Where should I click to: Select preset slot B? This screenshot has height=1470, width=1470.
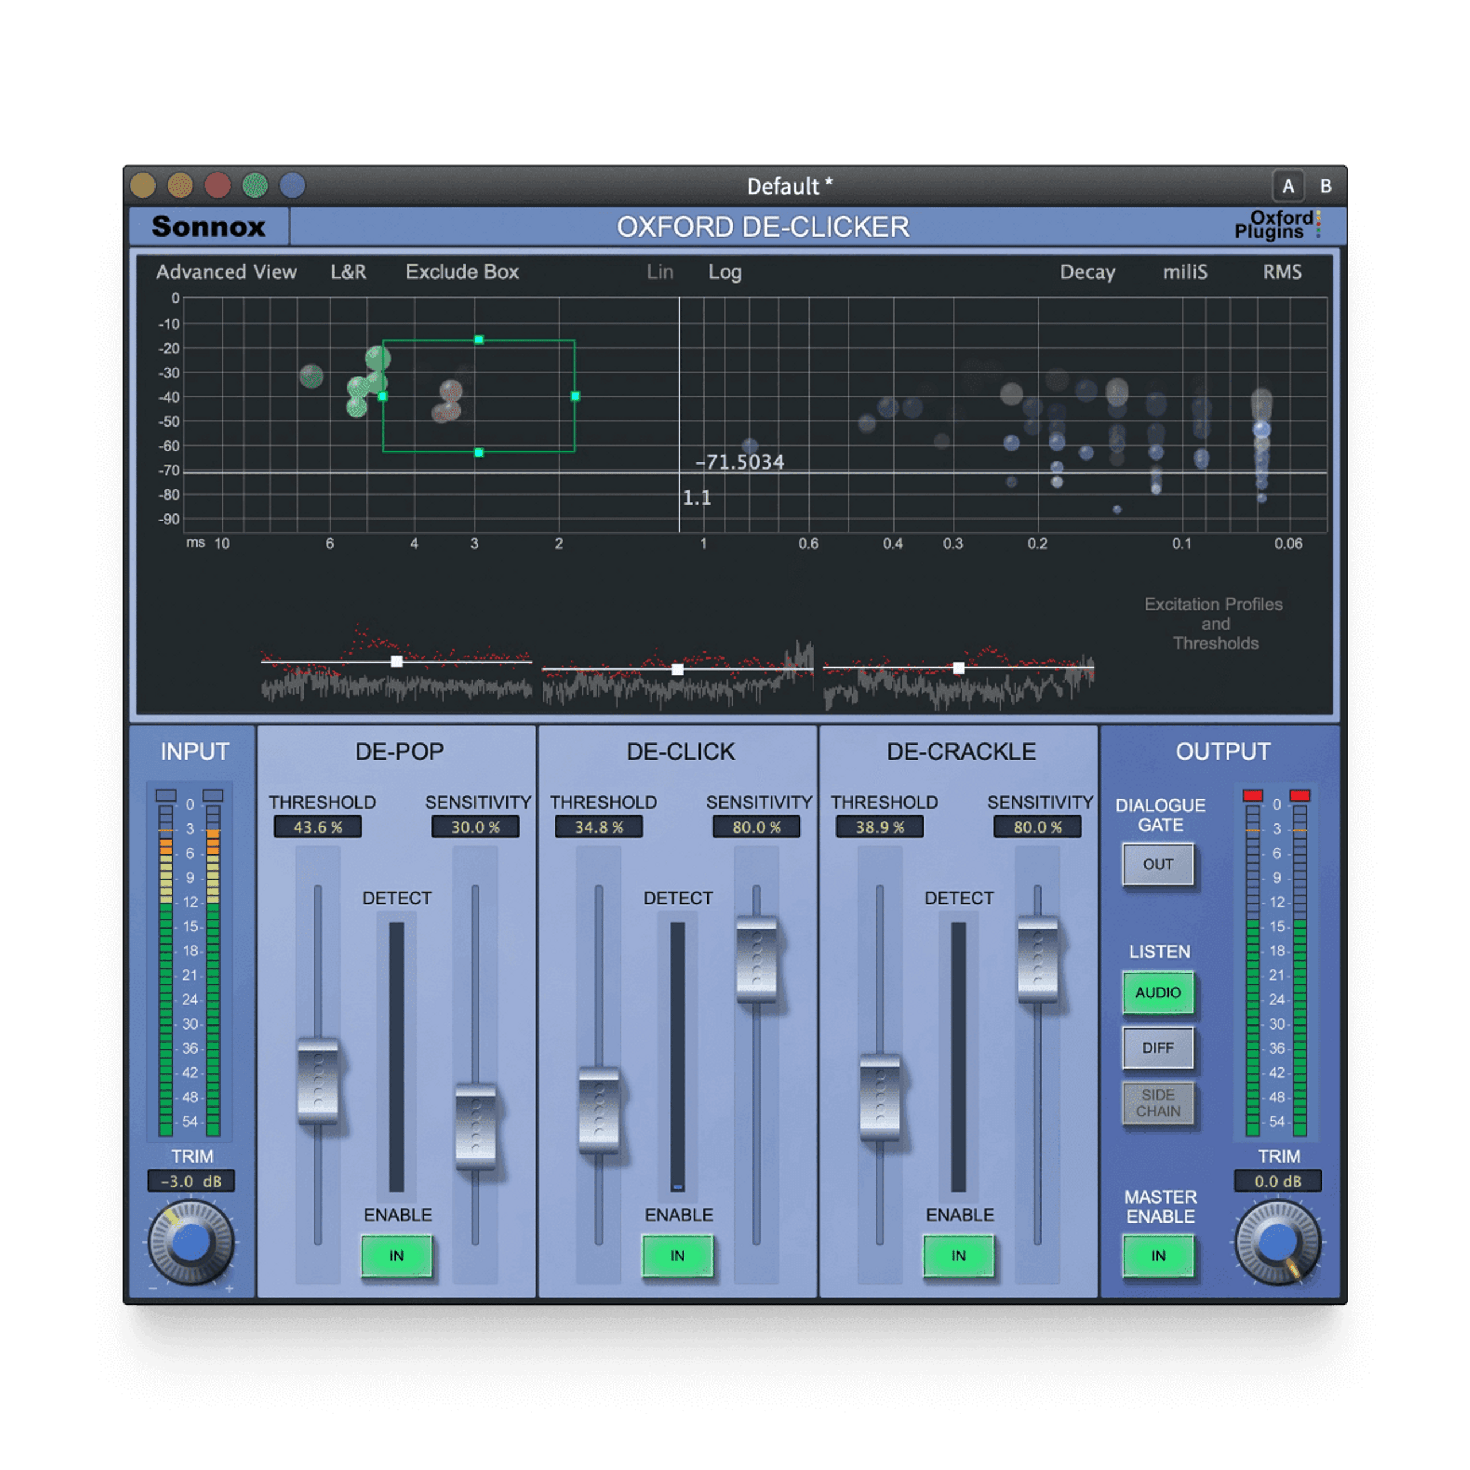1325,187
